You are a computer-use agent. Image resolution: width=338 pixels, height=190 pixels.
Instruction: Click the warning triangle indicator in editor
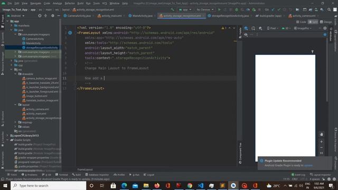[223, 28]
